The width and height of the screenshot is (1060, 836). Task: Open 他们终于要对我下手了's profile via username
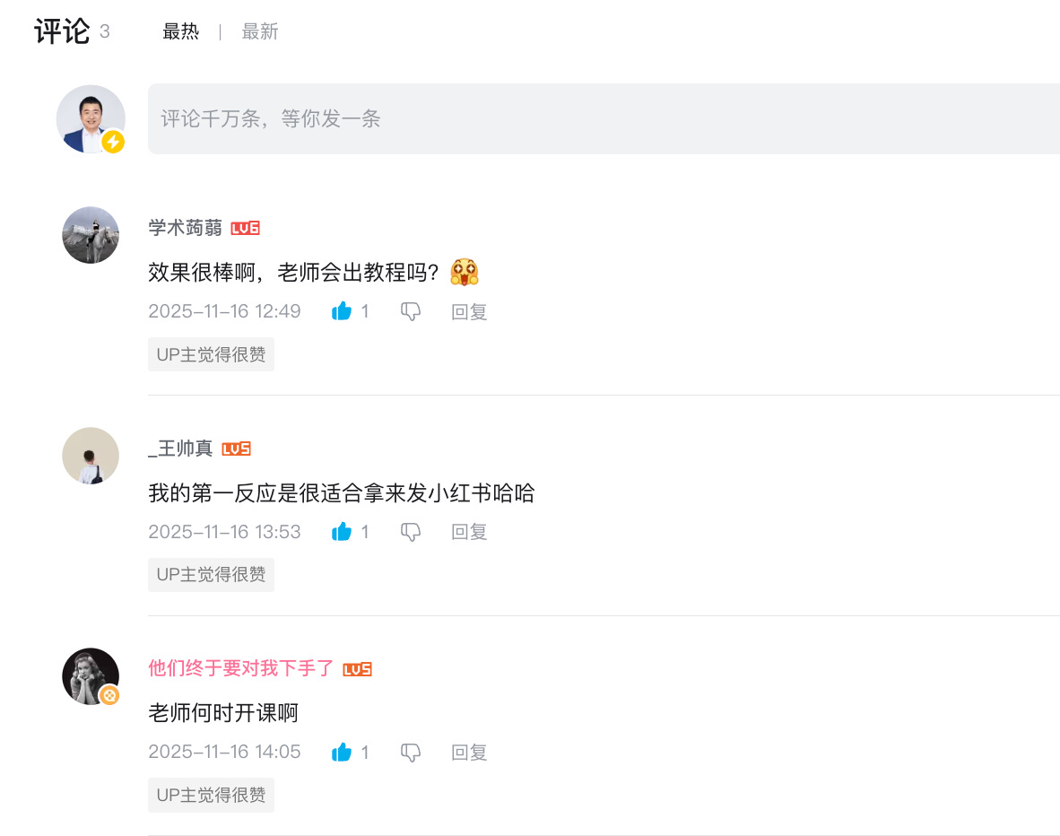pos(243,668)
